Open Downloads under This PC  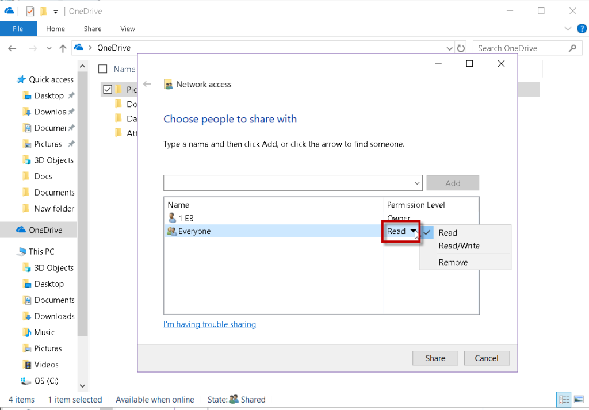pyautogui.click(x=55, y=316)
